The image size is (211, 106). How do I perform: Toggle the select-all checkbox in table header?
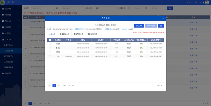(x=50, y=40)
